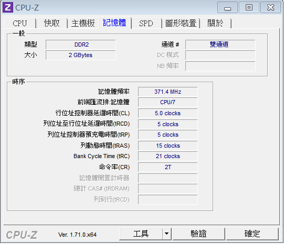Click the CPU-Z title bar text

coord(27,7)
